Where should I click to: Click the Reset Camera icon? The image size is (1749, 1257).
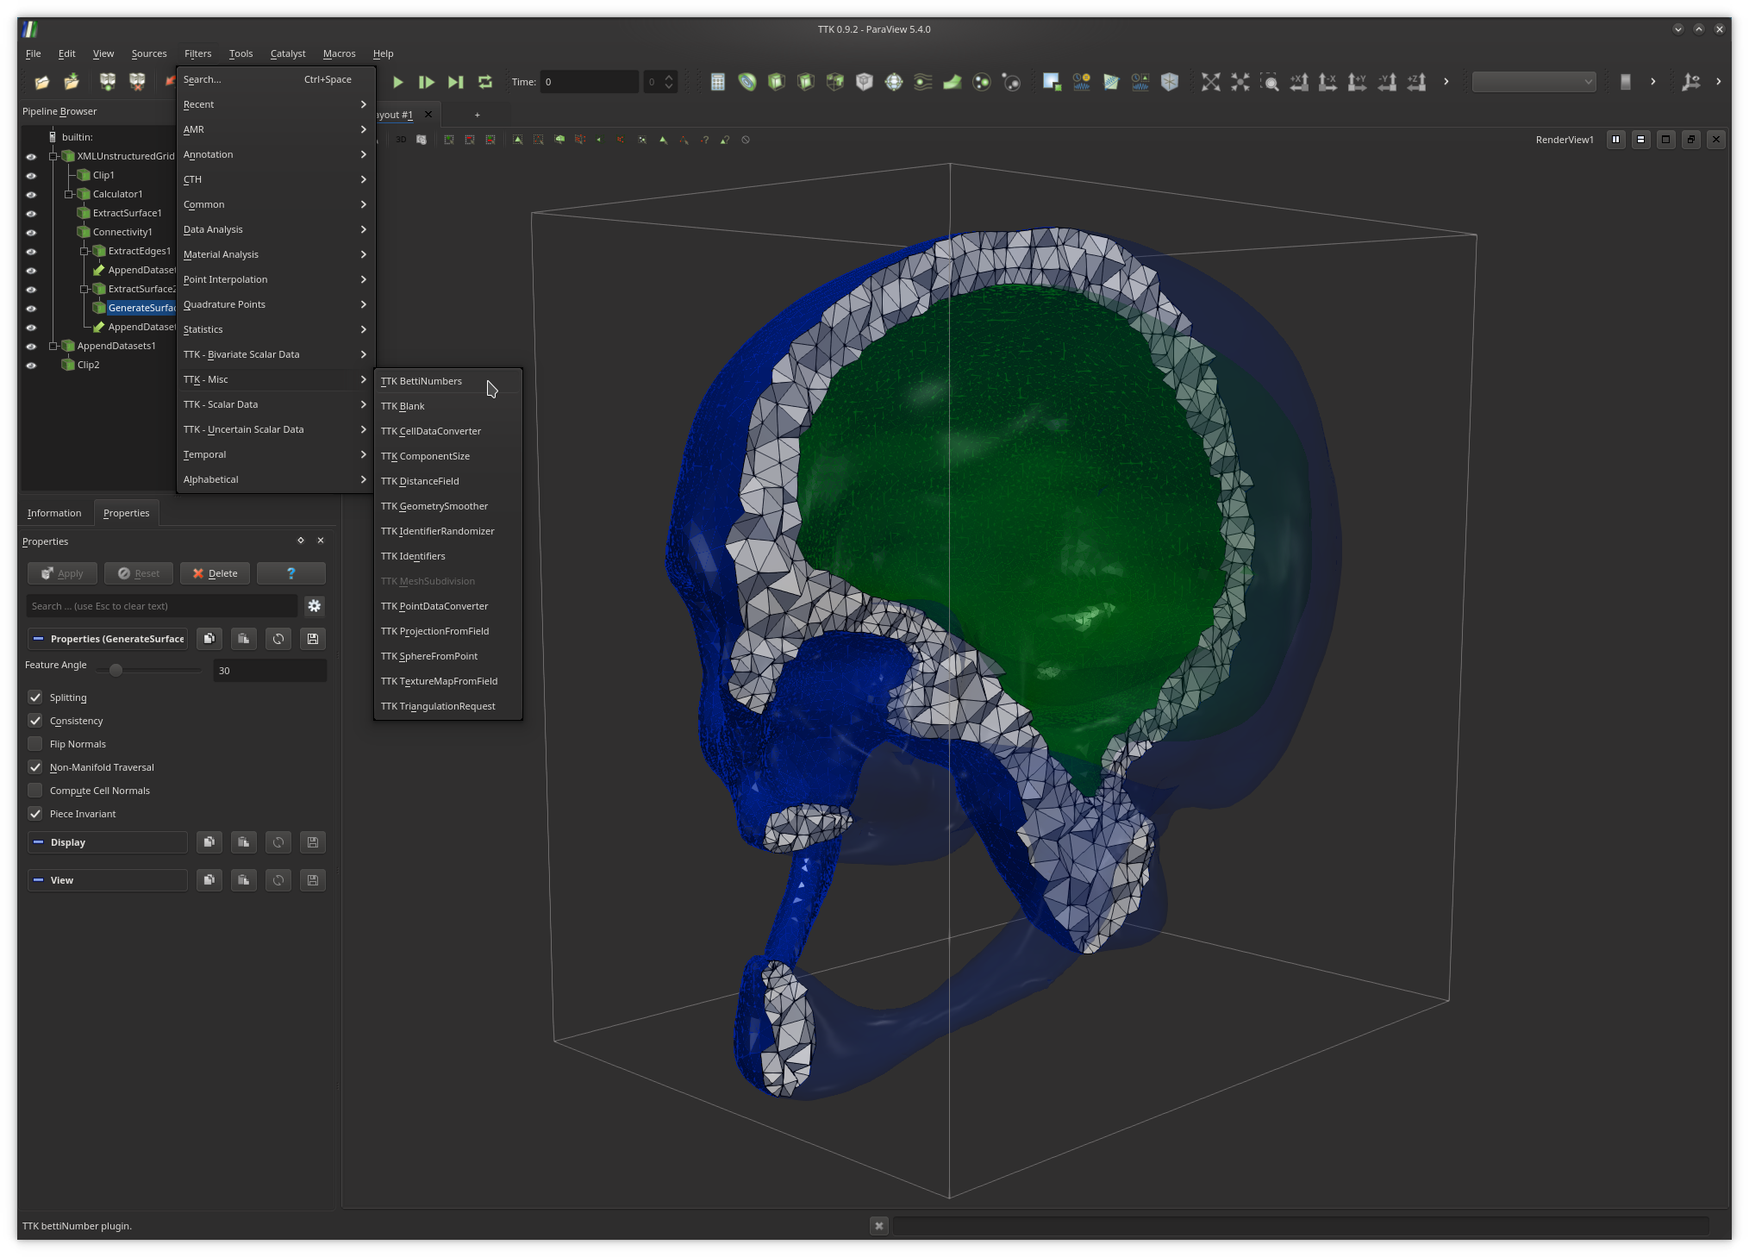point(1210,82)
